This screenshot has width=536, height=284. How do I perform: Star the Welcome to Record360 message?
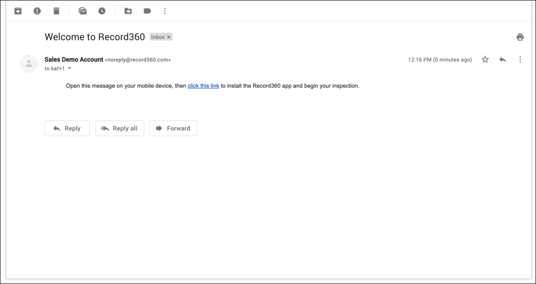click(x=485, y=59)
